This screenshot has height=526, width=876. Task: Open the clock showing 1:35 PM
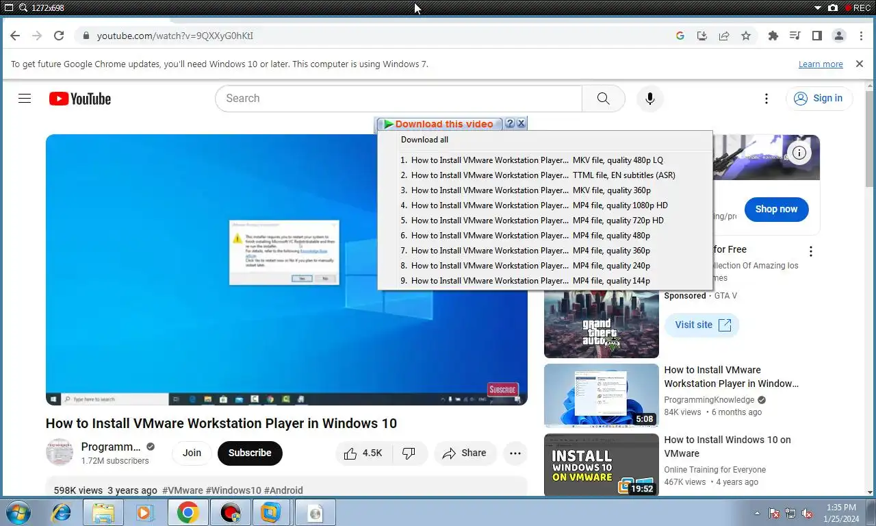click(841, 513)
